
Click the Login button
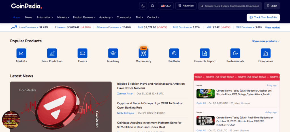pos(272,6)
